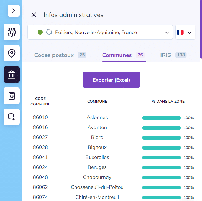
Task: Close the Infos administratives panel
Action: point(34,15)
